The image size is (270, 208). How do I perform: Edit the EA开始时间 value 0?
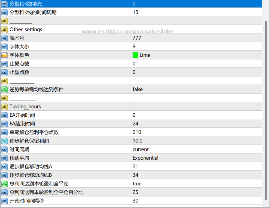click(196, 115)
